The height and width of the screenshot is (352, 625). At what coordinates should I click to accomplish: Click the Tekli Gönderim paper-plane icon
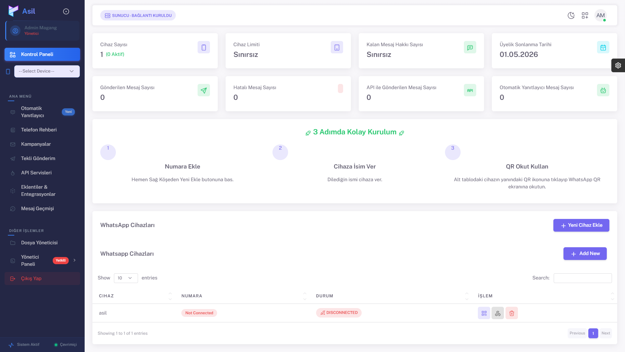pos(13,159)
